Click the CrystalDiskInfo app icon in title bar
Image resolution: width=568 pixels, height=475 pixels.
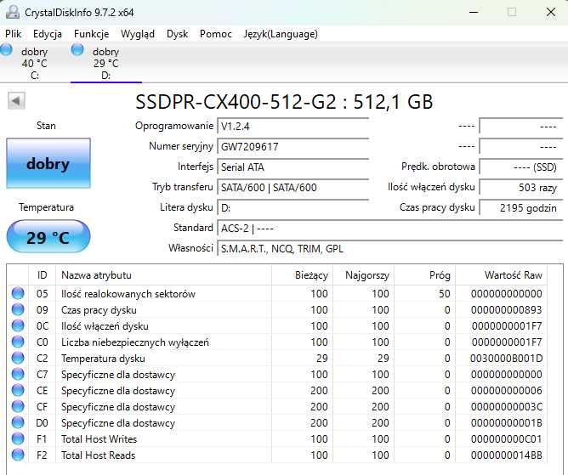tap(12, 12)
